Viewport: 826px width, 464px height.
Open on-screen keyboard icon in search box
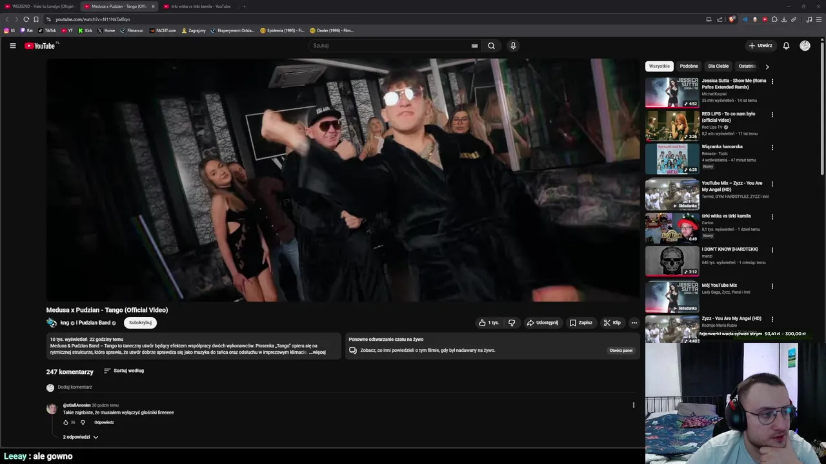click(x=474, y=46)
